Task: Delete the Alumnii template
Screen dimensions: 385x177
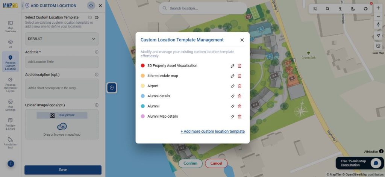Action: coord(239,107)
